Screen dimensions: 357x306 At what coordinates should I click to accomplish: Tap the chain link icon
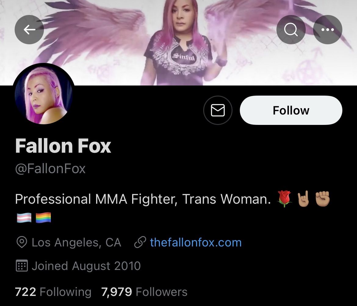tap(140, 242)
